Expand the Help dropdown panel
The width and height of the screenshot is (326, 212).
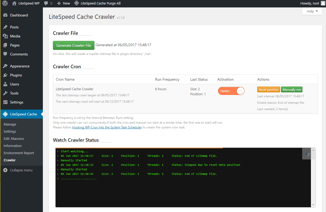312,11
